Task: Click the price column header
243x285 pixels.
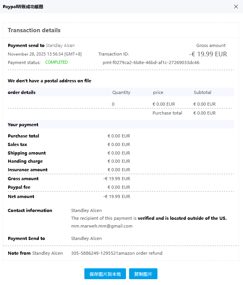Action: [158, 92]
